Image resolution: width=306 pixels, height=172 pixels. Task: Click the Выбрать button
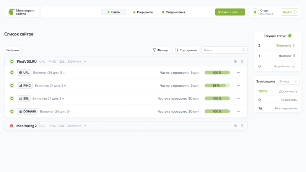click(x=13, y=50)
